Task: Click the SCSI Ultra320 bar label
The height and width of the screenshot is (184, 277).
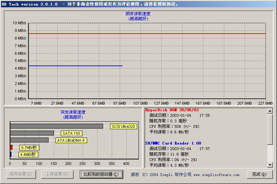Action: (123, 126)
